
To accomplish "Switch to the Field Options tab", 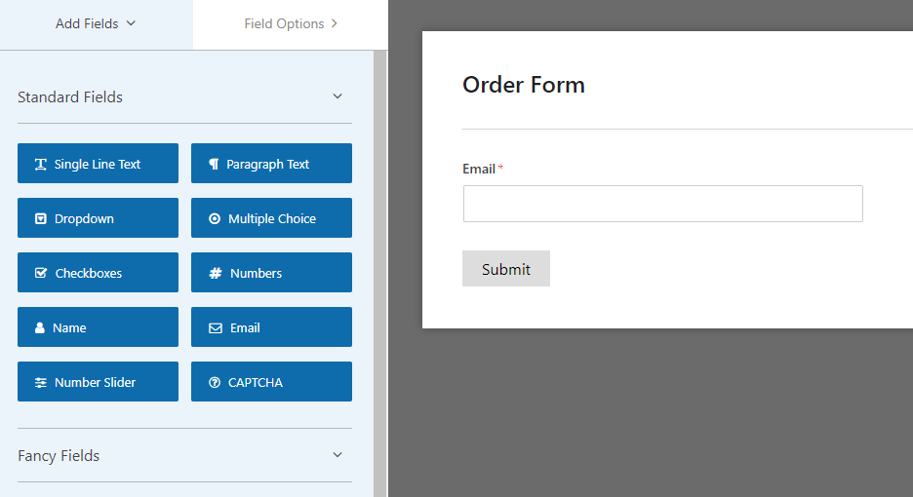I will (x=291, y=23).
